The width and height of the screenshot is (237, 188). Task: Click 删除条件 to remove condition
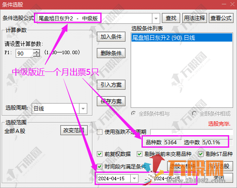111,53
